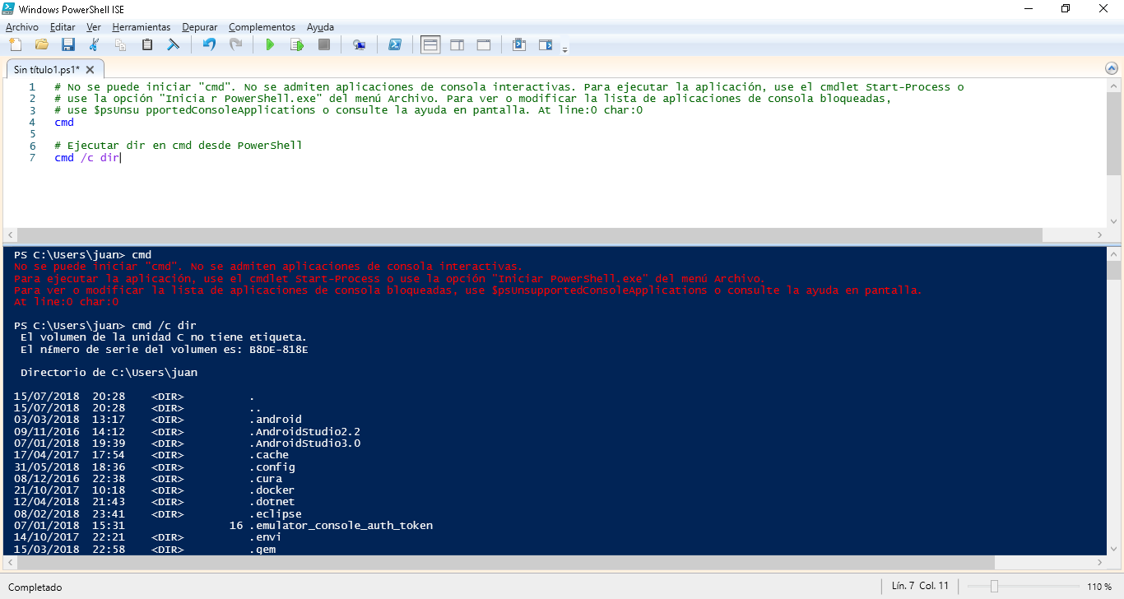
Task: Click the console pane vertical scrollbar up arrow
Action: [1113, 253]
